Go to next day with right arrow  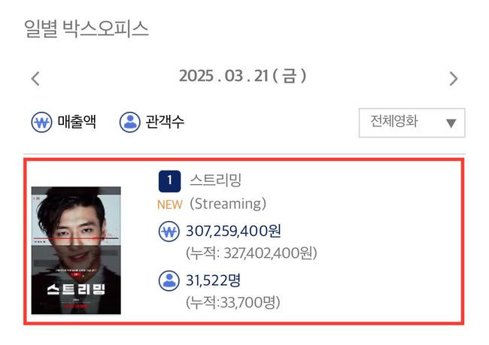pyautogui.click(x=454, y=78)
